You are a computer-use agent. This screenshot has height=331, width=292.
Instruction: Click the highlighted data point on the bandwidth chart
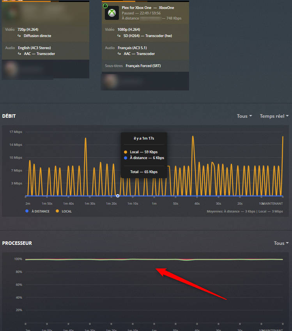pos(118,196)
